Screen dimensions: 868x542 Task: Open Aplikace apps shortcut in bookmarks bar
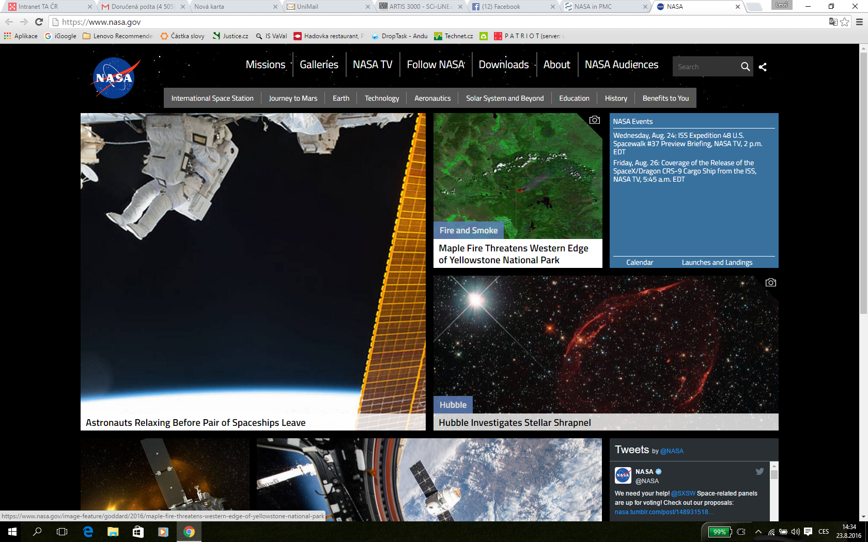[21, 36]
